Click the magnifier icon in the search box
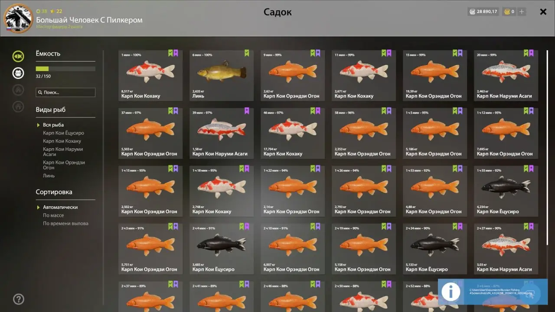555x312 pixels. (40, 92)
